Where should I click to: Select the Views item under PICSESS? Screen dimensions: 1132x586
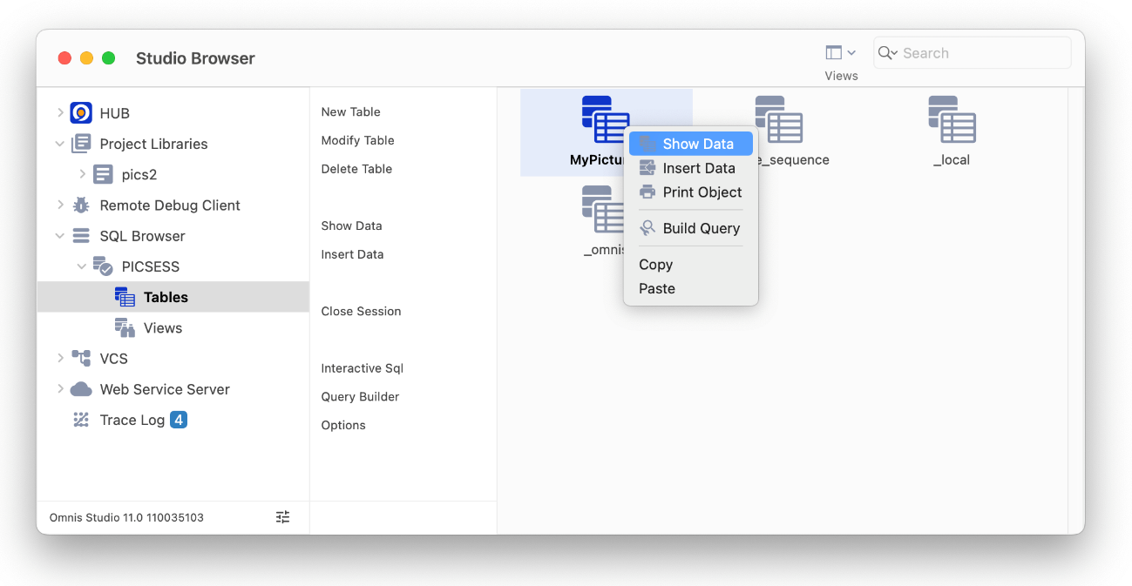(163, 328)
